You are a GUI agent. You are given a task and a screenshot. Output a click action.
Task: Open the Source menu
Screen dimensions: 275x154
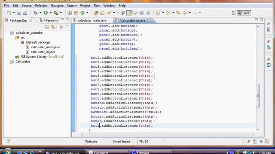27,6
